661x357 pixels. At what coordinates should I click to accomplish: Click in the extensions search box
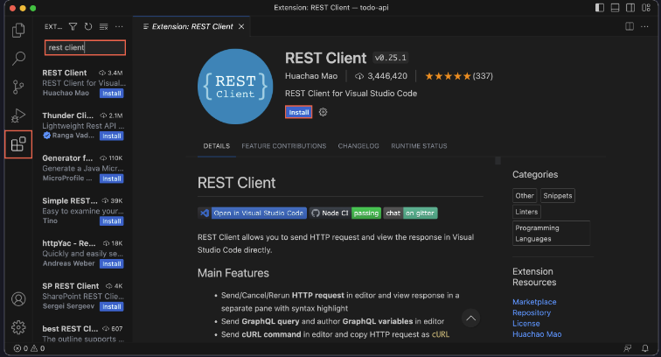[85, 47]
